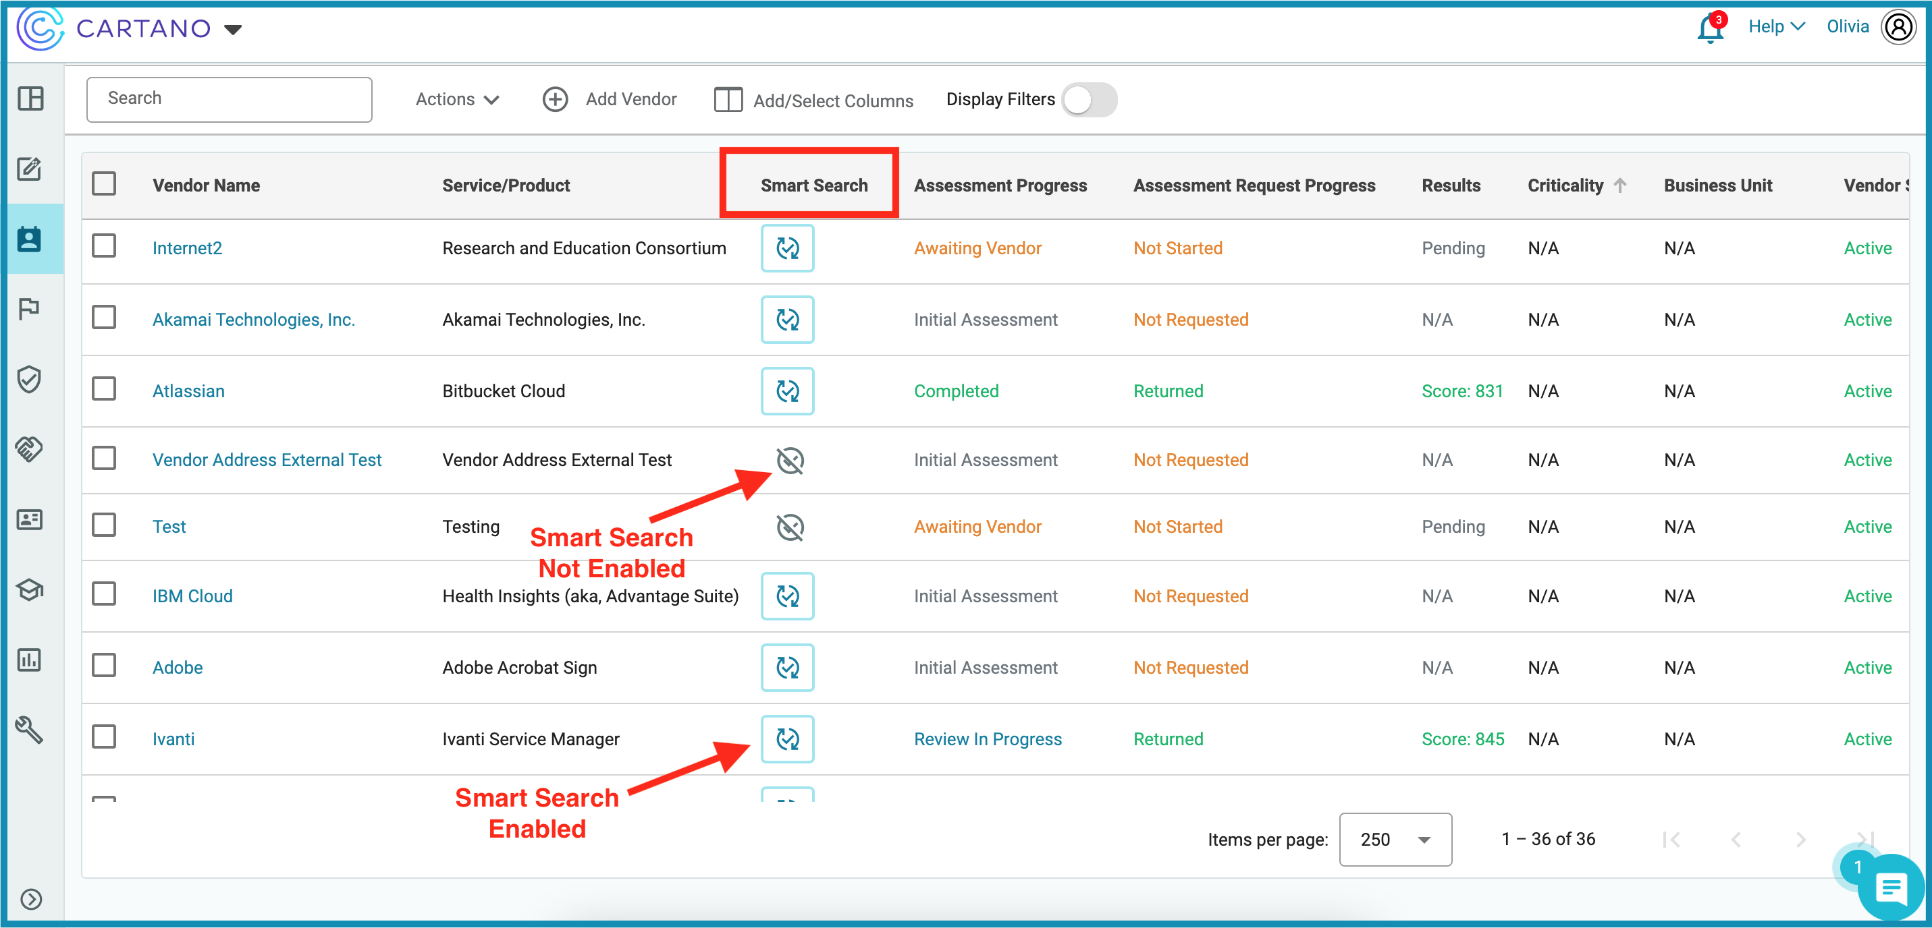Open Vendor Address External Test vendor link
Screen dimensions: 1932x928
(266, 460)
